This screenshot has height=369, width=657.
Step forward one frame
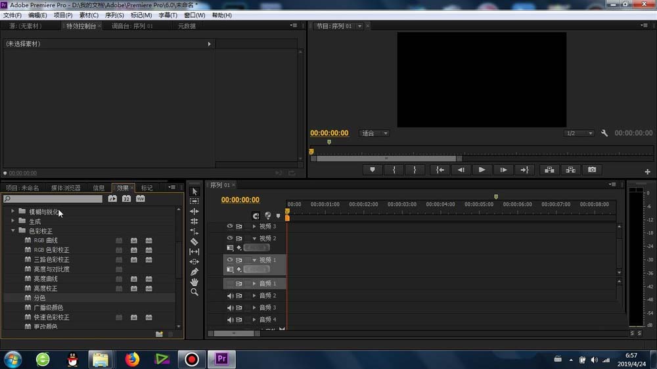(x=503, y=169)
